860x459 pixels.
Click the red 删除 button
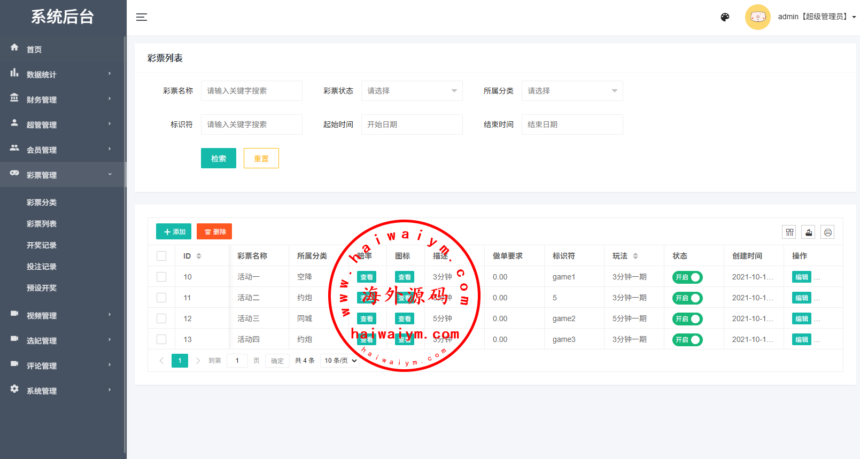[x=214, y=231]
